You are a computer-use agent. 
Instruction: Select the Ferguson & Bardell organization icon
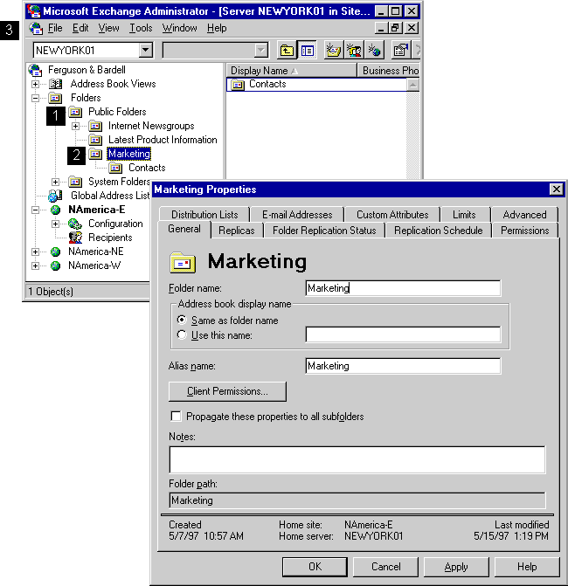[36, 70]
